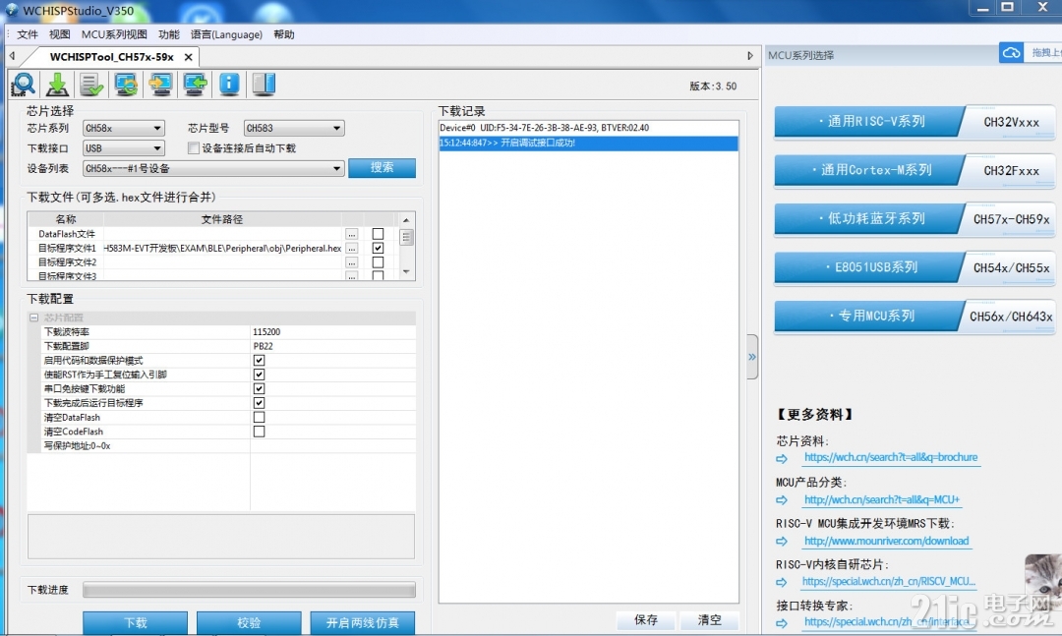
Task: Select the 低功耗蓝牙系列 CH57x-CH59x button
Action: pyautogui.click(x=914, y=219)
